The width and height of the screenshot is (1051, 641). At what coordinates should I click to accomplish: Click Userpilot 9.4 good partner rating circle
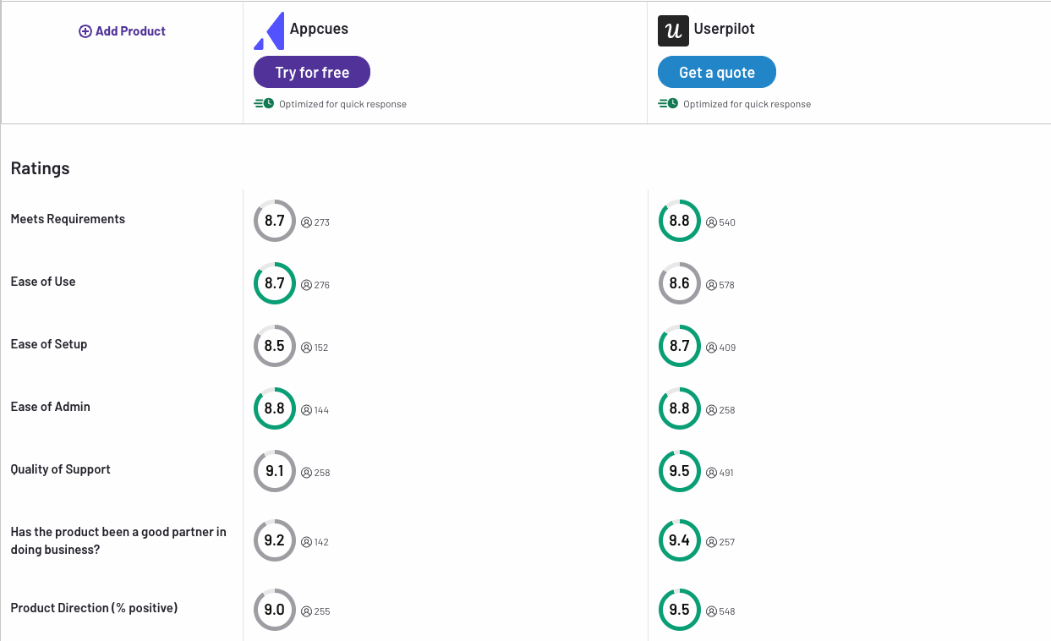[679, 540]
